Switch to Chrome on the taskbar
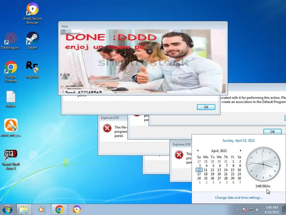 pyautogui.click(x=59, y=209)
